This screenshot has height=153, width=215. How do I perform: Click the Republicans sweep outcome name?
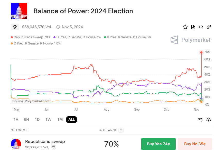45,141
